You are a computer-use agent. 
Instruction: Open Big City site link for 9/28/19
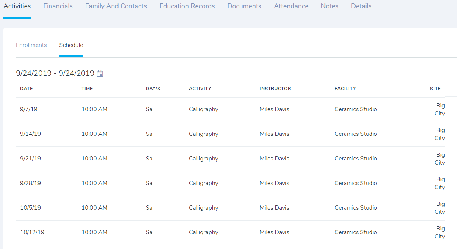click(440, 184)
